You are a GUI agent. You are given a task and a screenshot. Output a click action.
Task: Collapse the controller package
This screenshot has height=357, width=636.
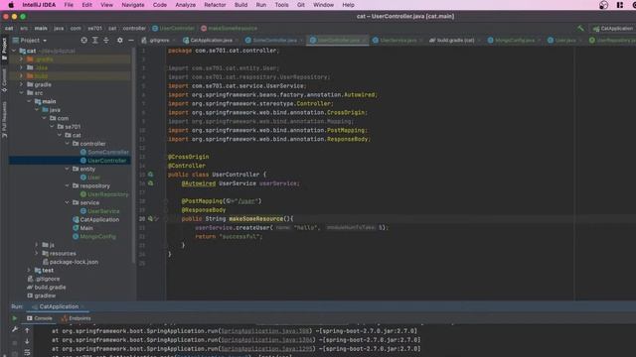(x=68, y=143)
